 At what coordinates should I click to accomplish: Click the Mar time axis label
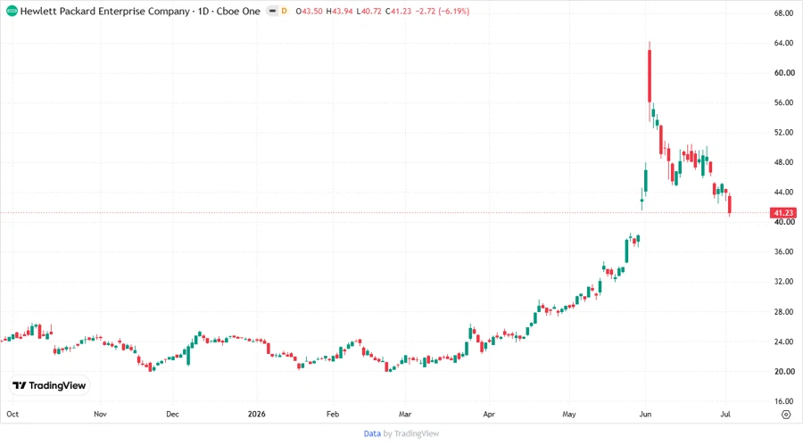[405, 414]
